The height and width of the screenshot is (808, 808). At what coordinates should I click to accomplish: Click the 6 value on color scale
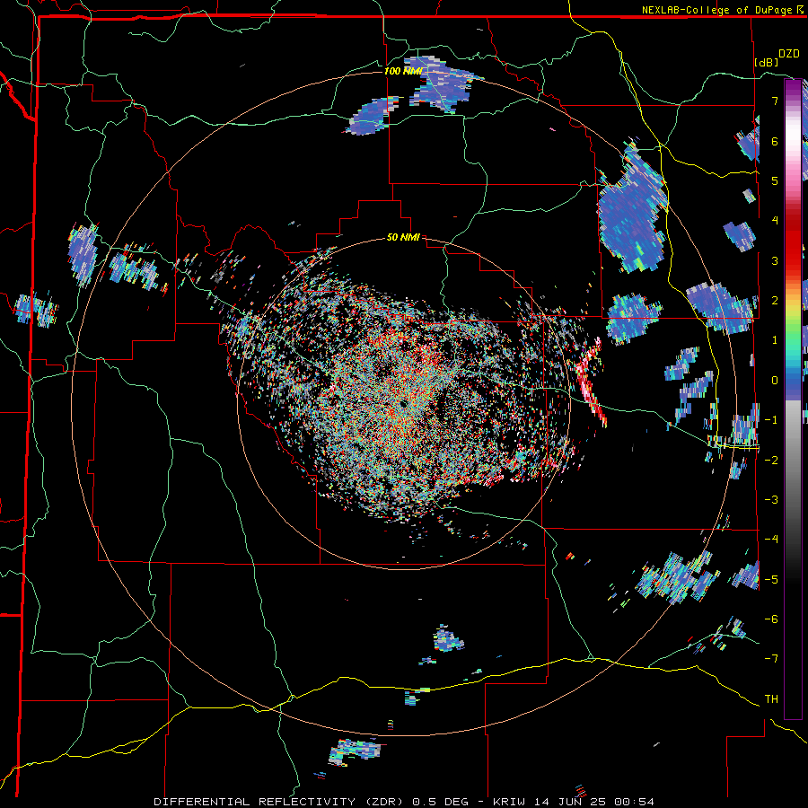[x=775, y=141]
